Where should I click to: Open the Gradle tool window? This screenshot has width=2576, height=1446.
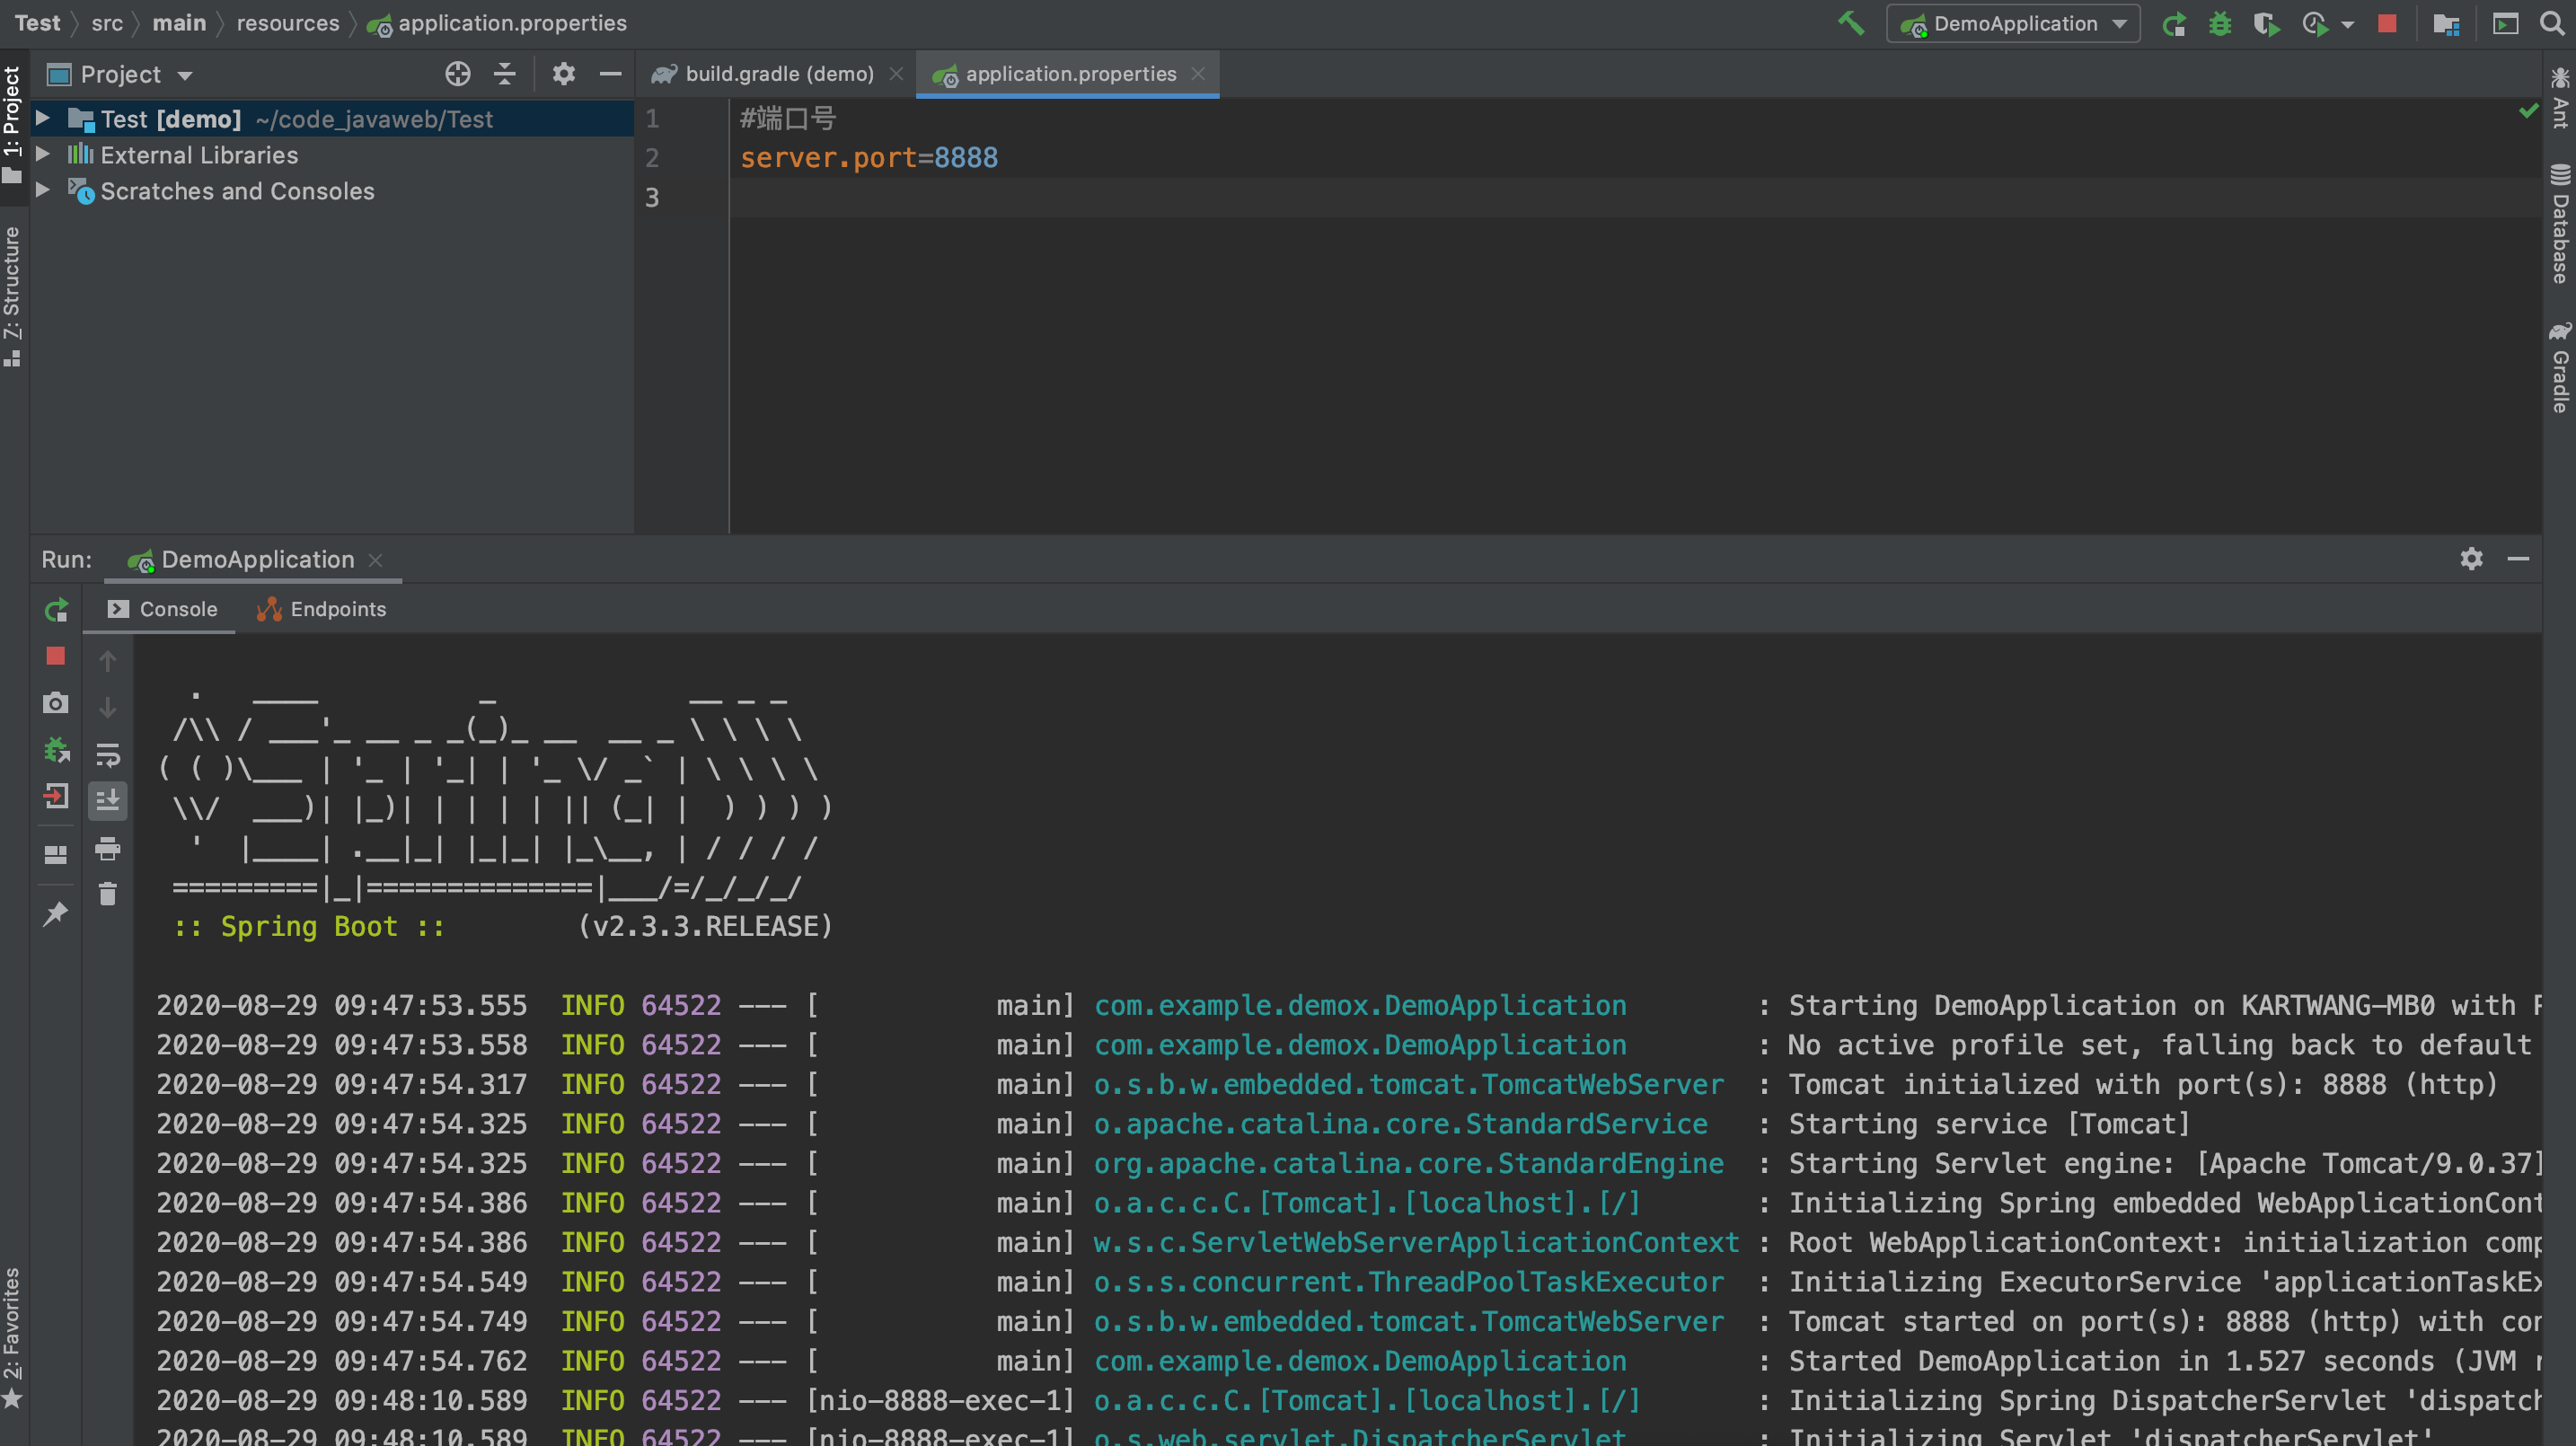coord(2559,367)
